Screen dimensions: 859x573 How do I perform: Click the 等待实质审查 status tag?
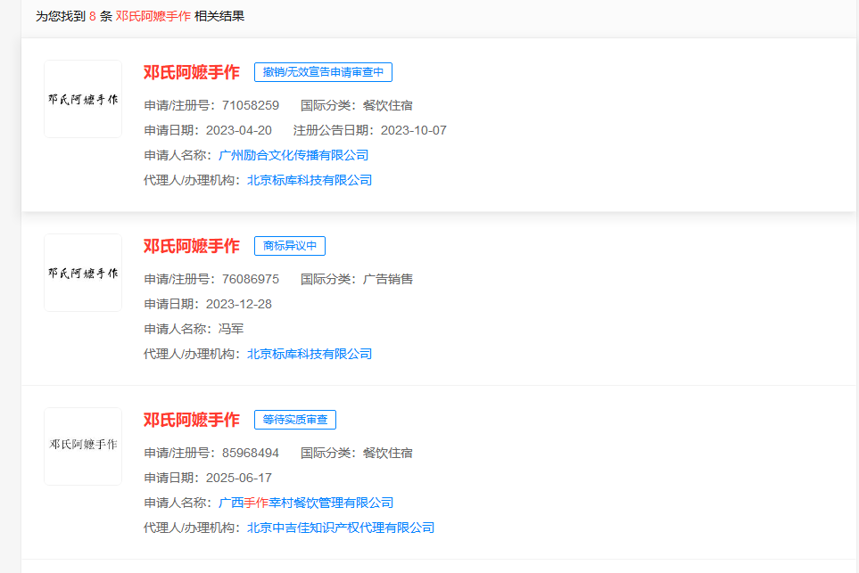[295, 420]
